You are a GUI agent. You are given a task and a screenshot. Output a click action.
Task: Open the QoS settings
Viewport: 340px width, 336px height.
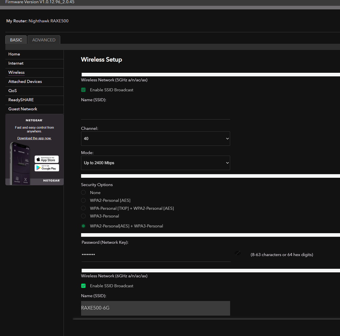tap(13, 91)
